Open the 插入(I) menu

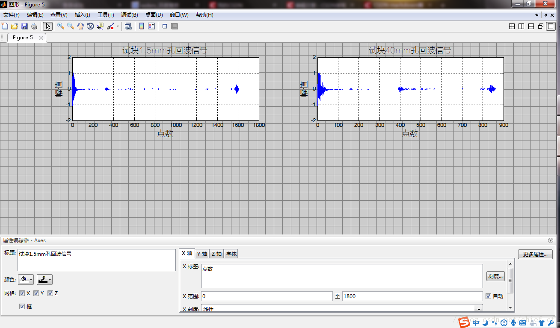(x=82, y=15)
